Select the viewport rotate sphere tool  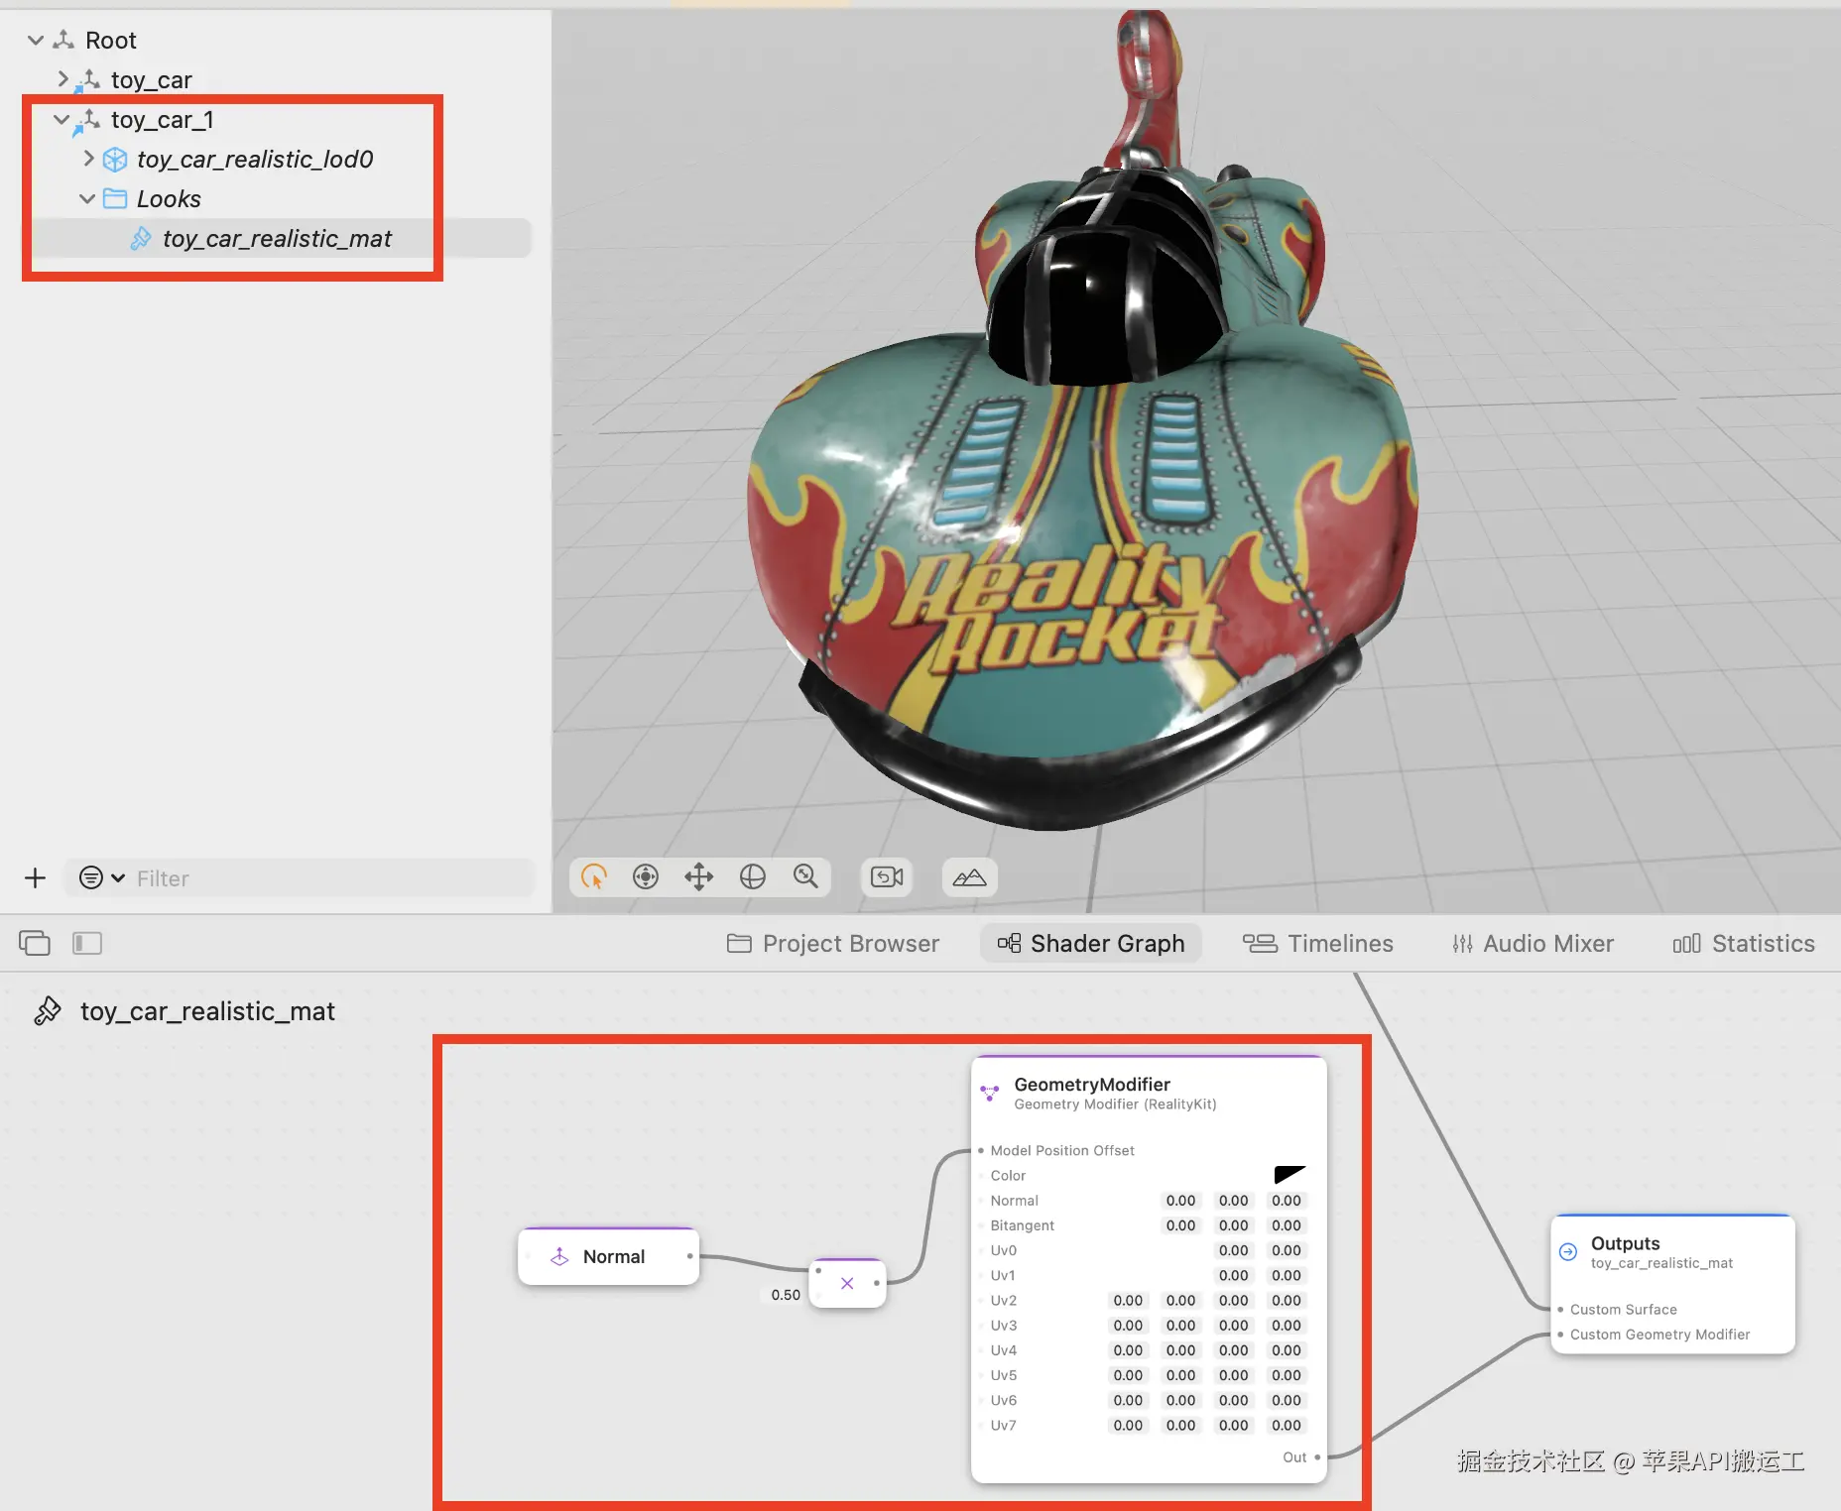tap(753, 876)
